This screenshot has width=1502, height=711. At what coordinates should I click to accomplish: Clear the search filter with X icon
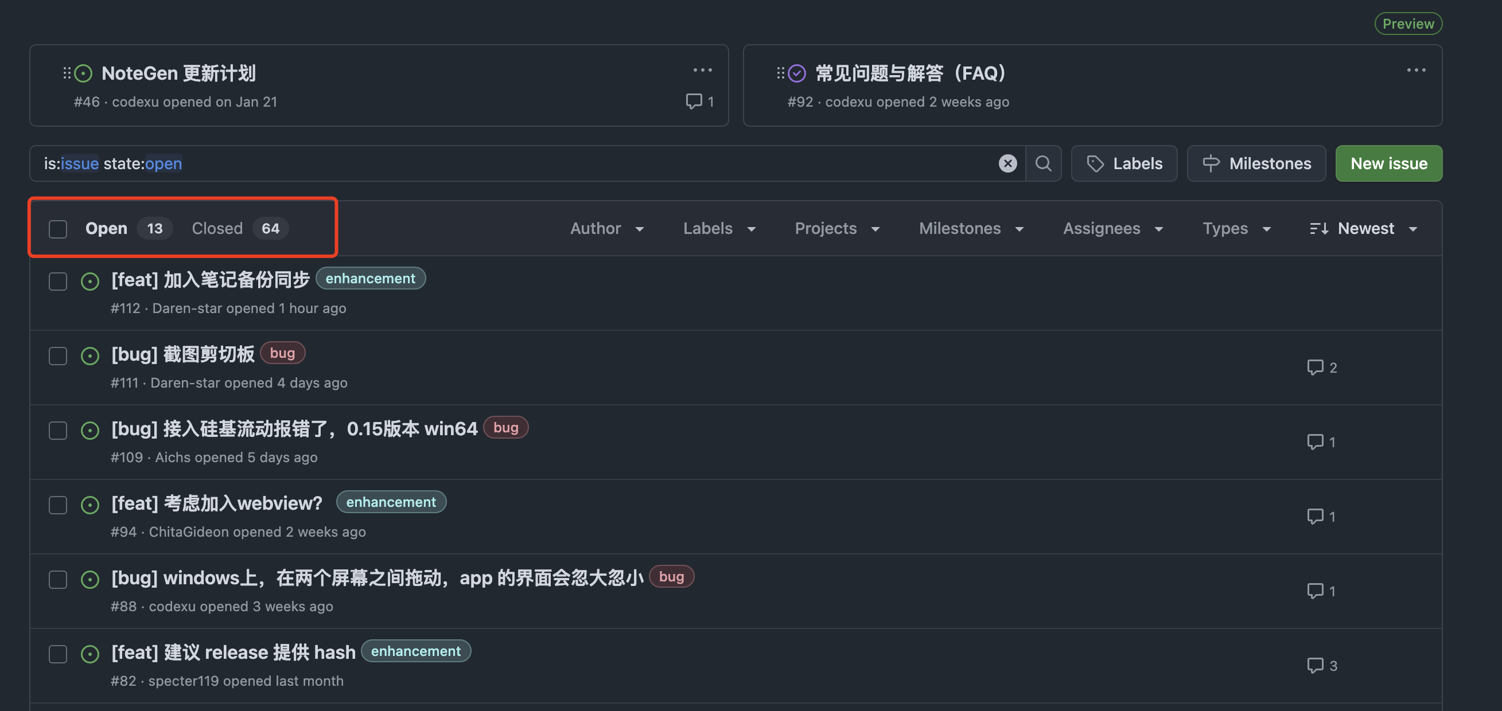(x=1007, y=163)
